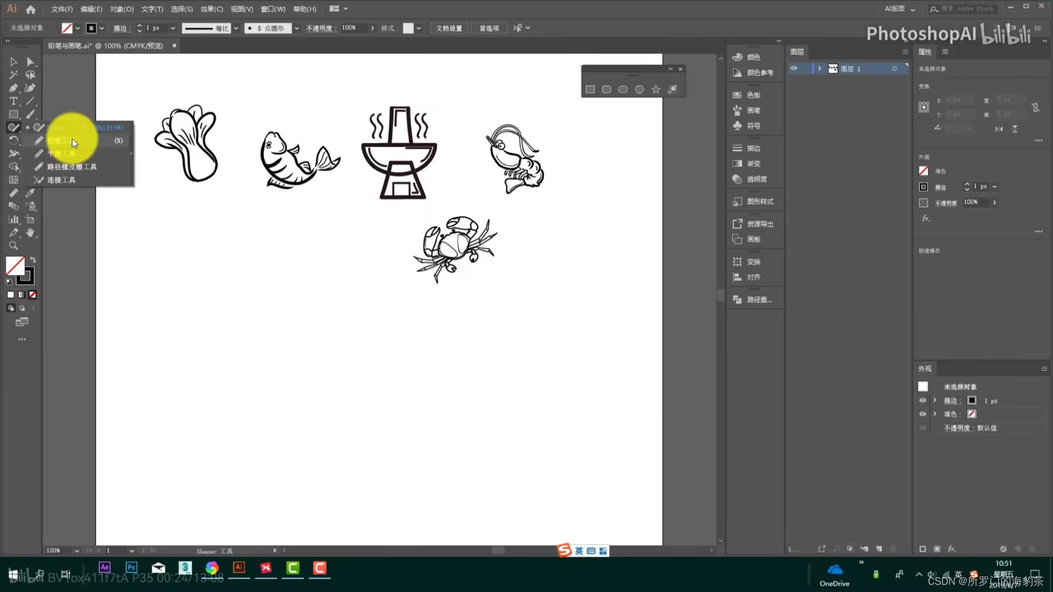Select the Eyedropper tool
This screenshot has height=592, width=1053.
click(30, 193)
